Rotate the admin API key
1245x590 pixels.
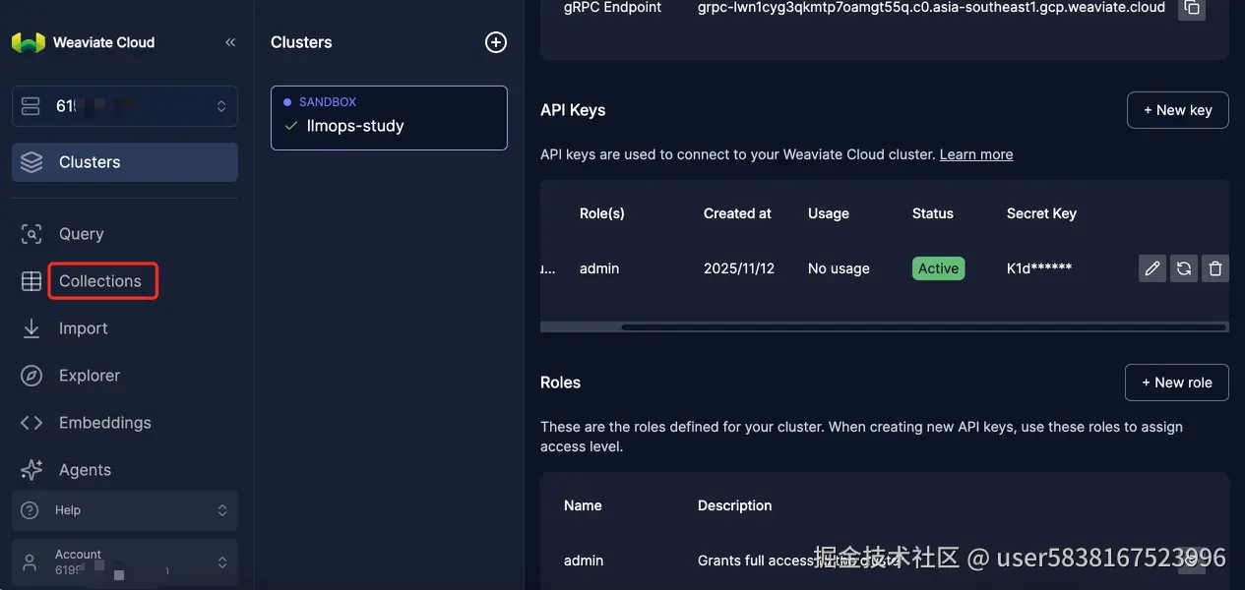[x=1184, y=268]
